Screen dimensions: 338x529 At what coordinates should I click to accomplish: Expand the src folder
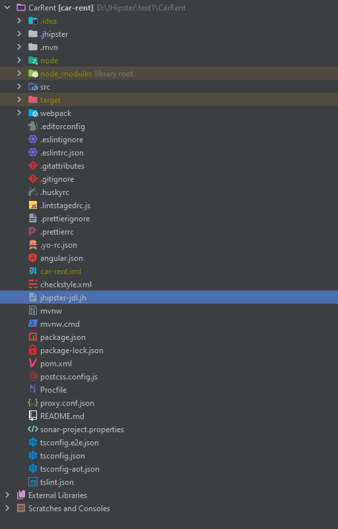coord(19,87)
